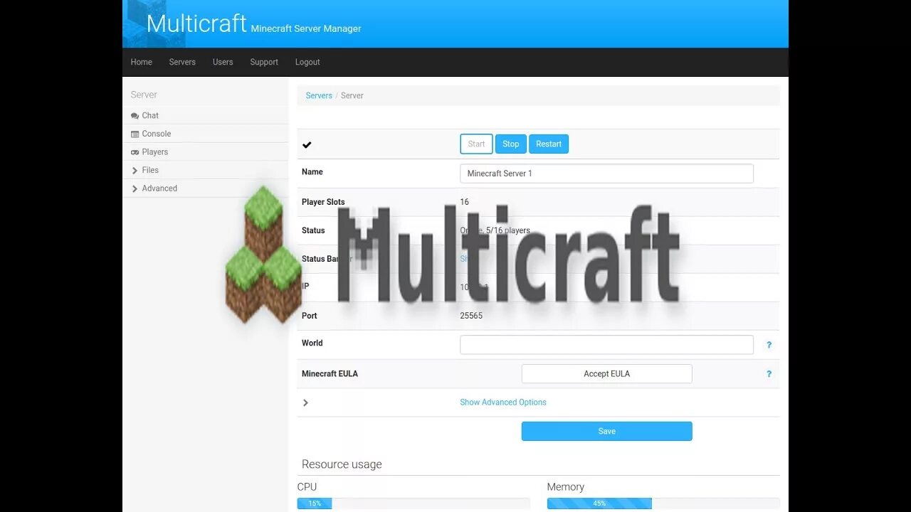Click the Server breadcrumb text
Viewport: 911px width, 512px height.
coord(352,95)
